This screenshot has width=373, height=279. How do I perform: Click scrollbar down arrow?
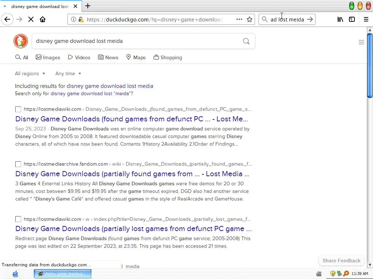[x=370, y=265]
